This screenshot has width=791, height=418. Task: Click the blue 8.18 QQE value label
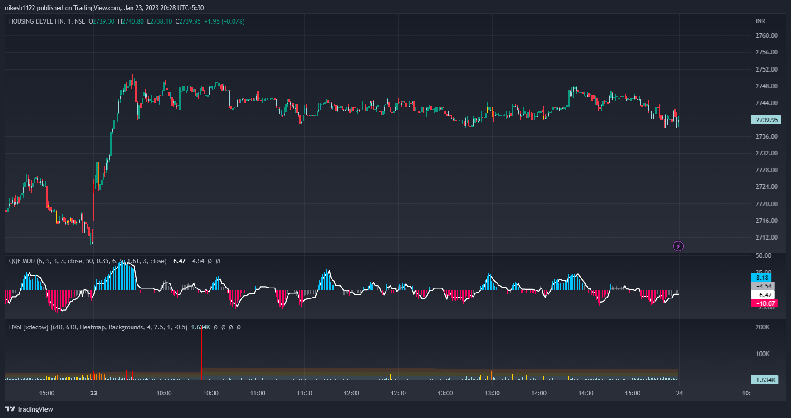(762, 278)
